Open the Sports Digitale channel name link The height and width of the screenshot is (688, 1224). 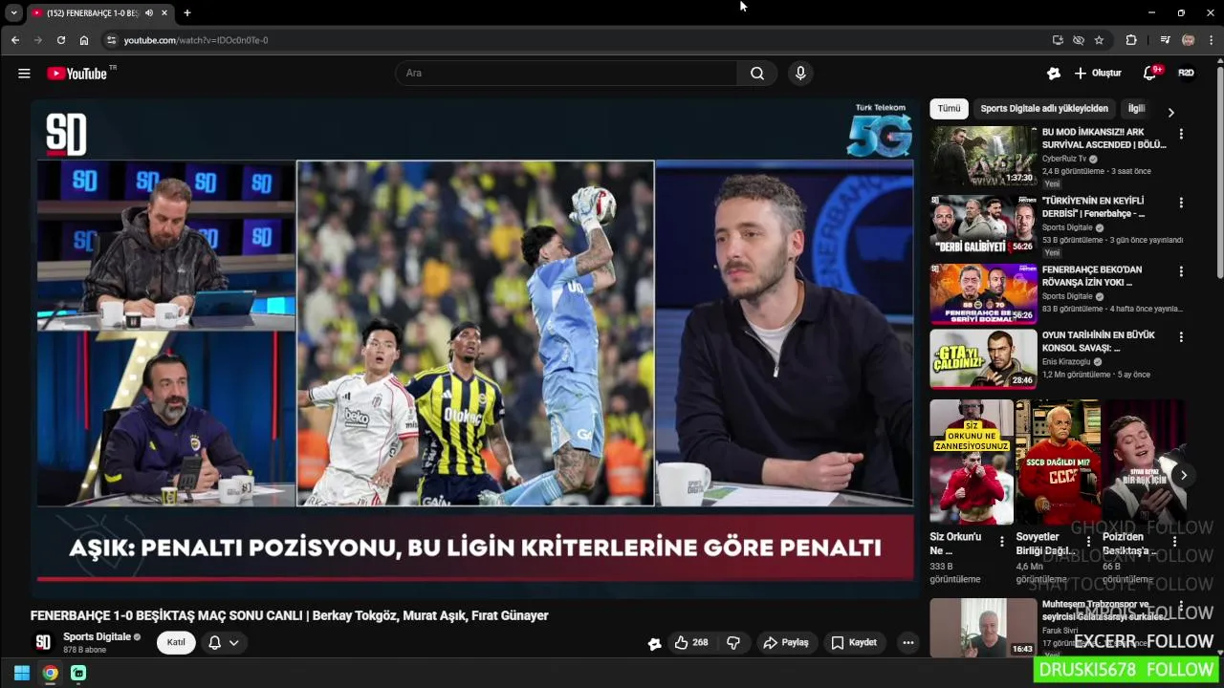pos(97,637)
